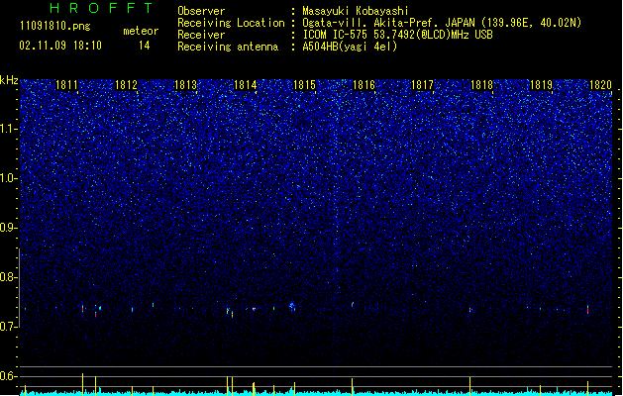
Task: Click the meteor echo at 1820
Action: tap(587, 310)
